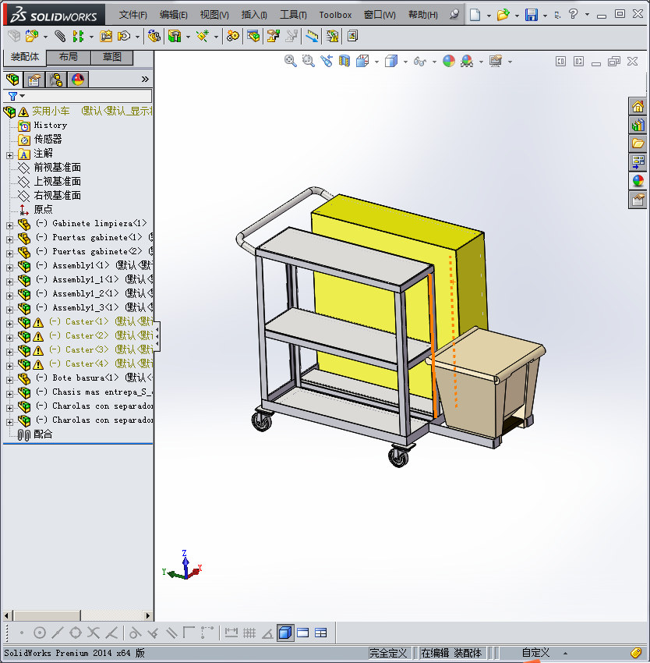
Task: Click the Zoom to Fit magnifier icon
Action: click(x=291, y=62)
